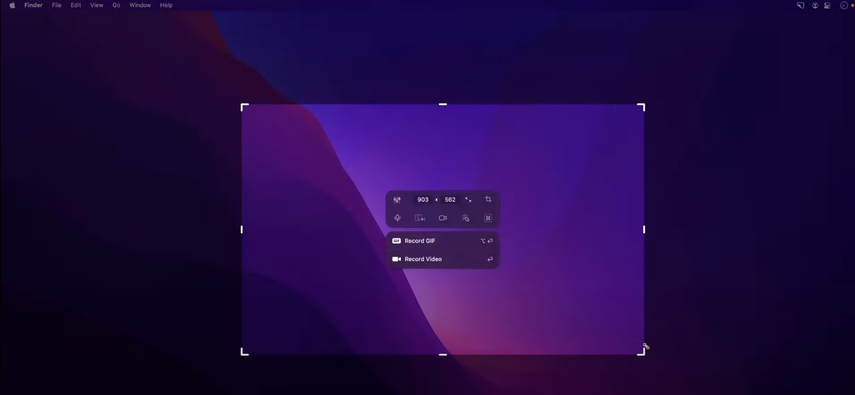
Task: Click the fullscreen expand arrows icon
Action: 468,200
